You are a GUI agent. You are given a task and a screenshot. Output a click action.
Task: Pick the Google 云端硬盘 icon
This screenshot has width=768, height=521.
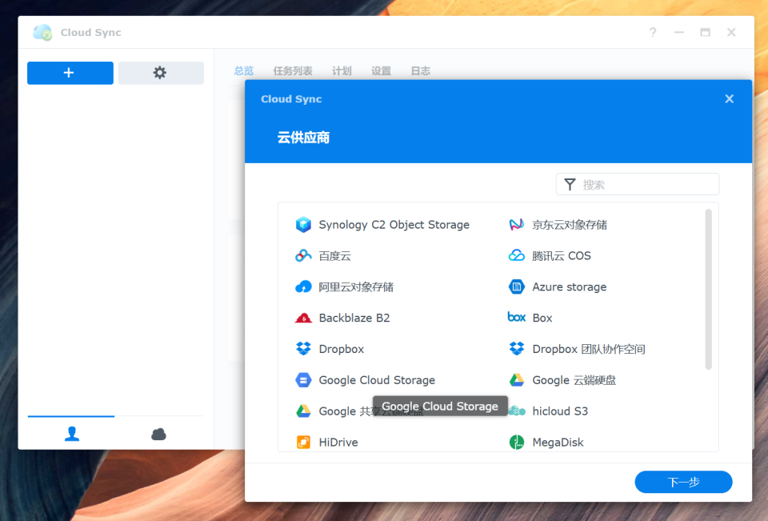[x=517, y=380]
